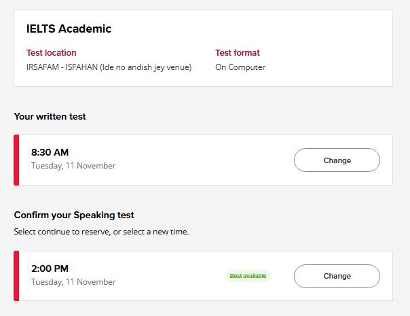
Task: Click Change button for the written test
Action: coord(337,160)
